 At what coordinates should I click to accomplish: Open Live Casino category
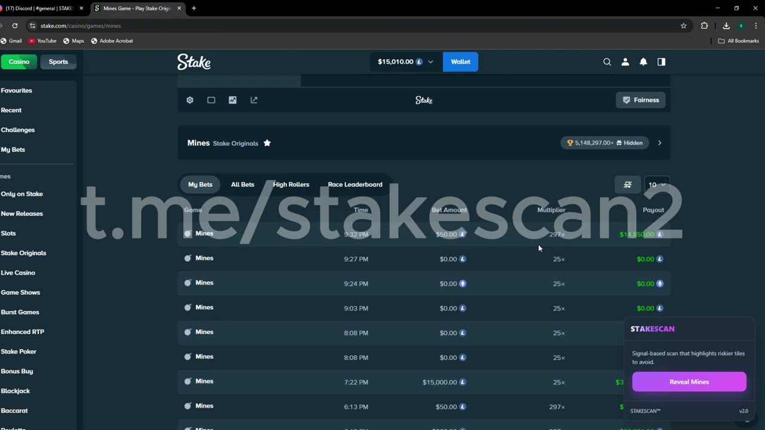click(18, 273)
